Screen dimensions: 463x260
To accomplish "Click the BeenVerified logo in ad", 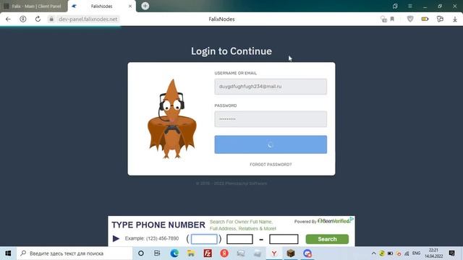I will pyautogui.click(x=334, y=221).
